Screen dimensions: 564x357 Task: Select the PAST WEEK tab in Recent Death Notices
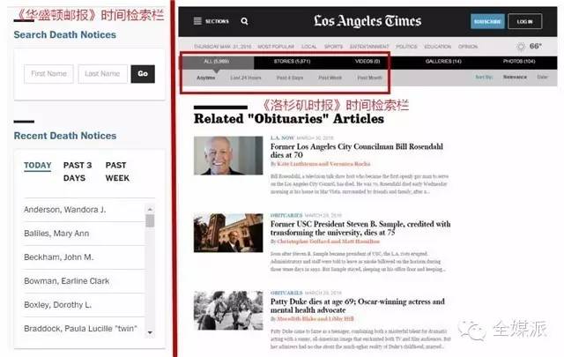pyautogui.click(x=117, y=172)
